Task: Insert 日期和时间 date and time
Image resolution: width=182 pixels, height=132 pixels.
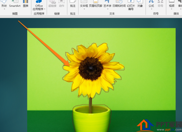Action: [119, 4]
